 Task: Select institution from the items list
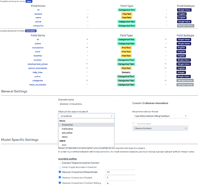tap(67, 129)
